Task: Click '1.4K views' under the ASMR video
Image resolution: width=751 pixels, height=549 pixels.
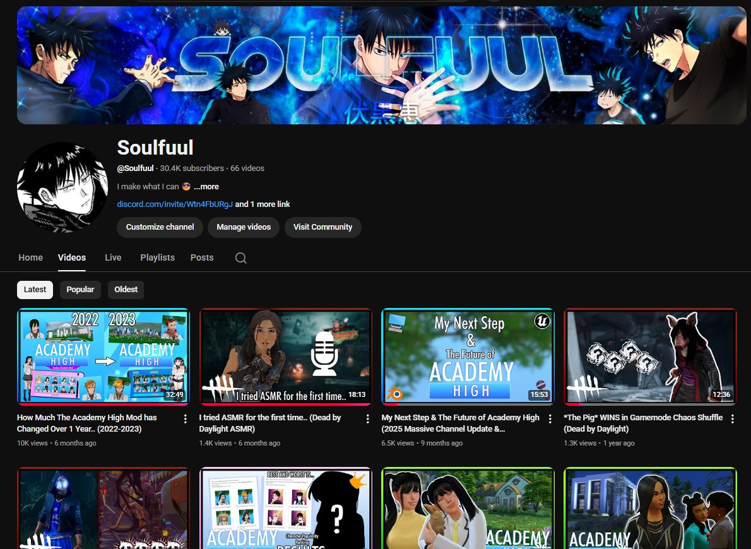Action: 216,443
